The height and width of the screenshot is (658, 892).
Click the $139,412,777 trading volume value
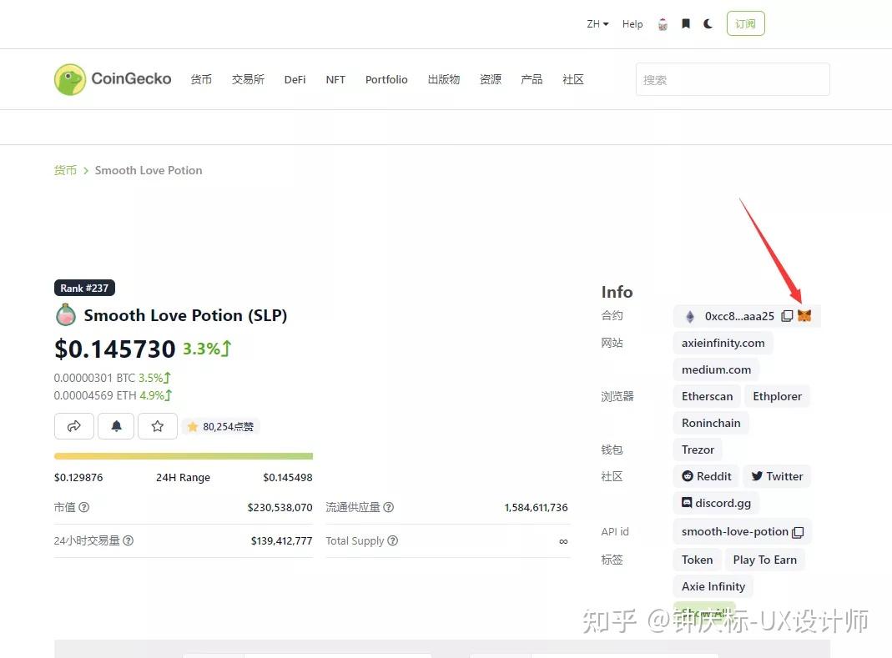tap(281, 541)
